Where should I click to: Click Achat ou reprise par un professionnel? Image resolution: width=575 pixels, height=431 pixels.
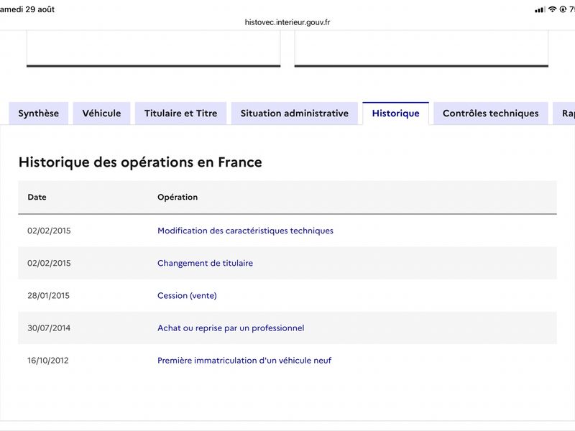(231, 328)
